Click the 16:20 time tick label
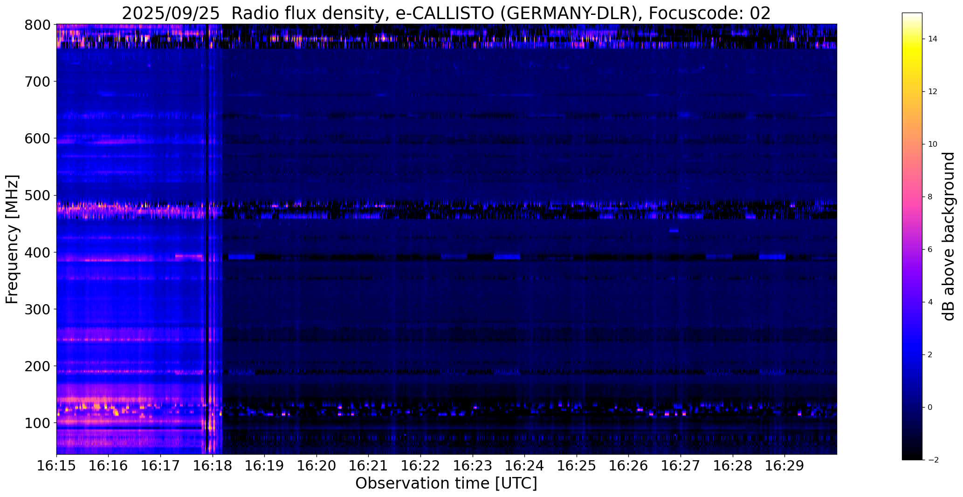Screen dimensions: 963x497 (316, 465)
